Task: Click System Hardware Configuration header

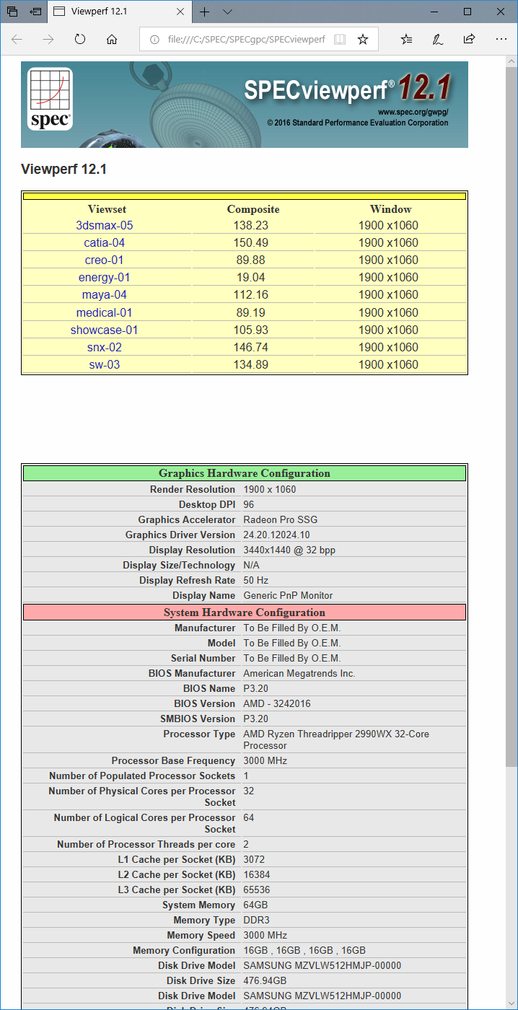Action: pos(245,612)
